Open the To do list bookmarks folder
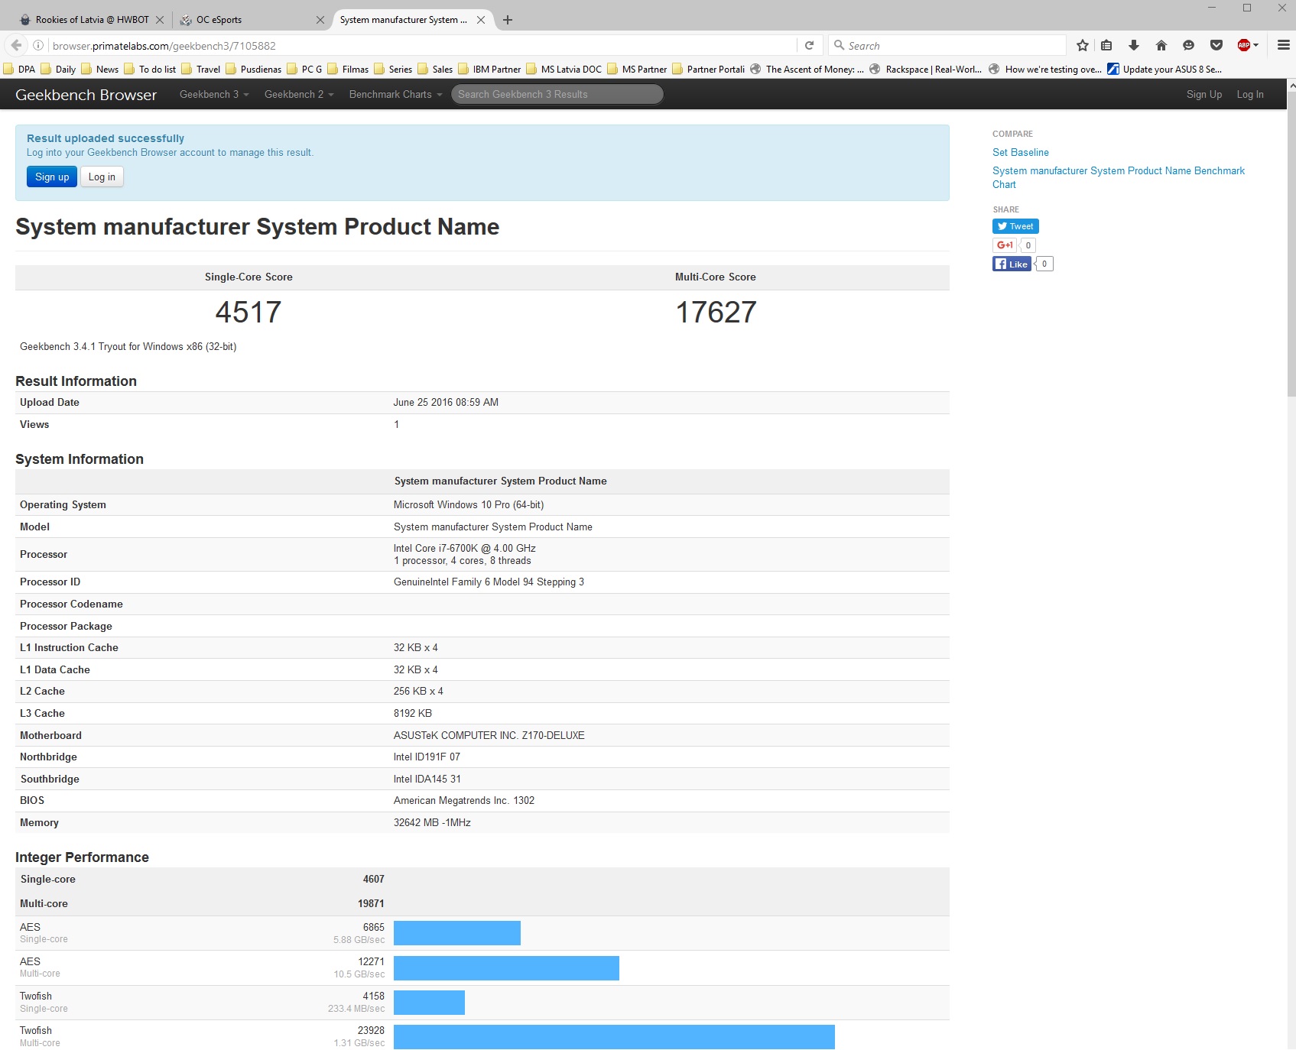The image size is (1296, 1050). pyautogui.click(x=150, y=69)
